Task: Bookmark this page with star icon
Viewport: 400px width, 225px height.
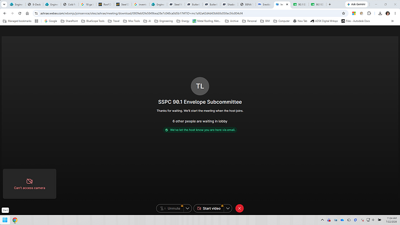Action: [x=343, y=13]
